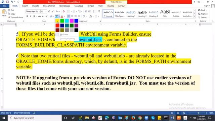Image resolution: width=215 pixels, height=121 pixels.
Task: Apply the Heading 1 style
Action: point(131,14)
